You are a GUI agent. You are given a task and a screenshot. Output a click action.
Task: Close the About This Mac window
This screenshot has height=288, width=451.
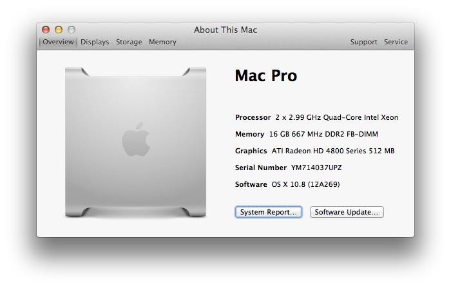(46, 30)
